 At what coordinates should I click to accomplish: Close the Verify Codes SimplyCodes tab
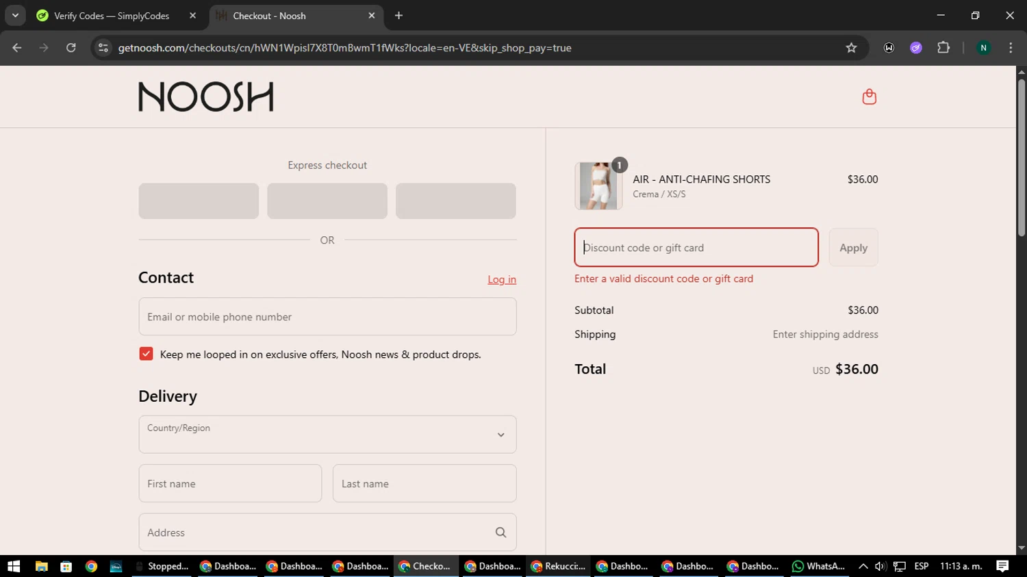pyautogui.click(x=192, y=16)
